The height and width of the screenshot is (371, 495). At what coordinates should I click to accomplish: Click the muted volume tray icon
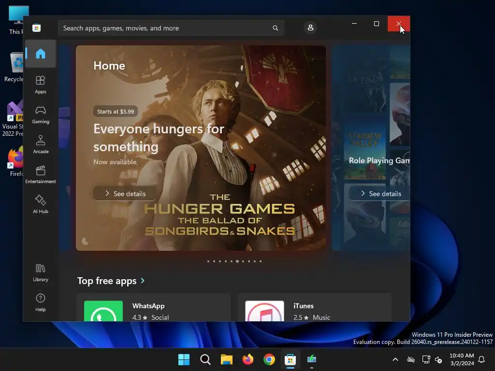[438, 359]
